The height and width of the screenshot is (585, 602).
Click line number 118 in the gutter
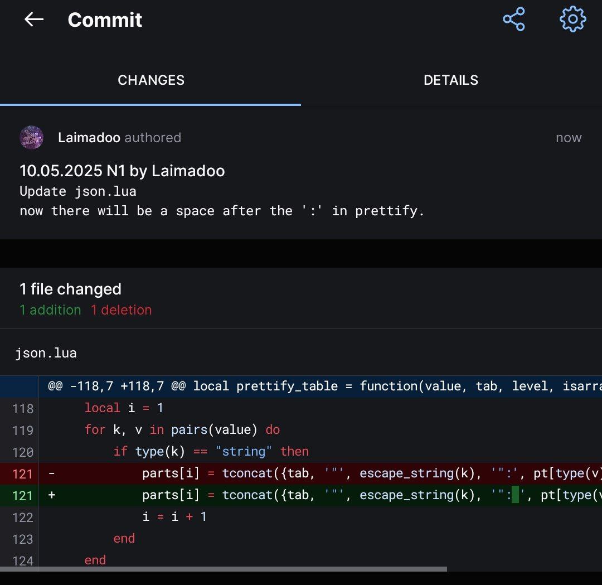[23, 408]
